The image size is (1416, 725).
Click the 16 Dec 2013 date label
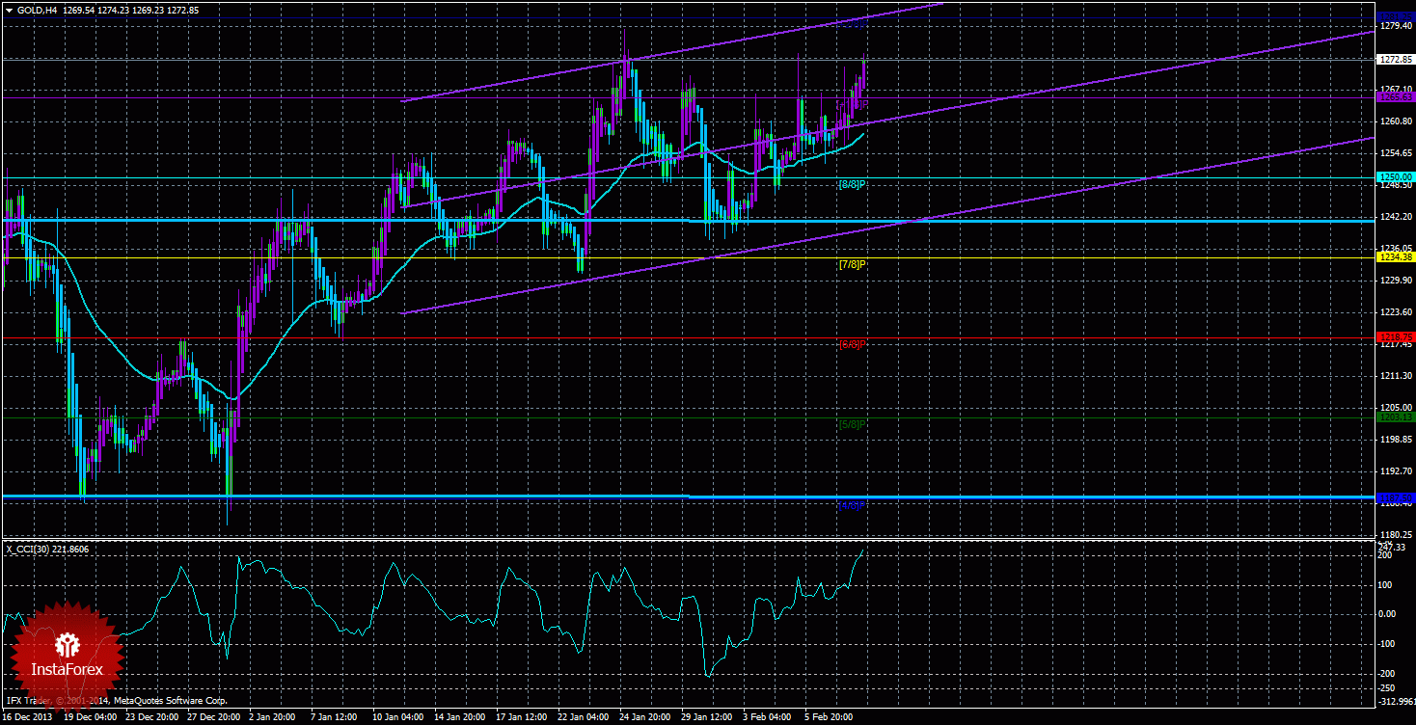tap(27, 717)
